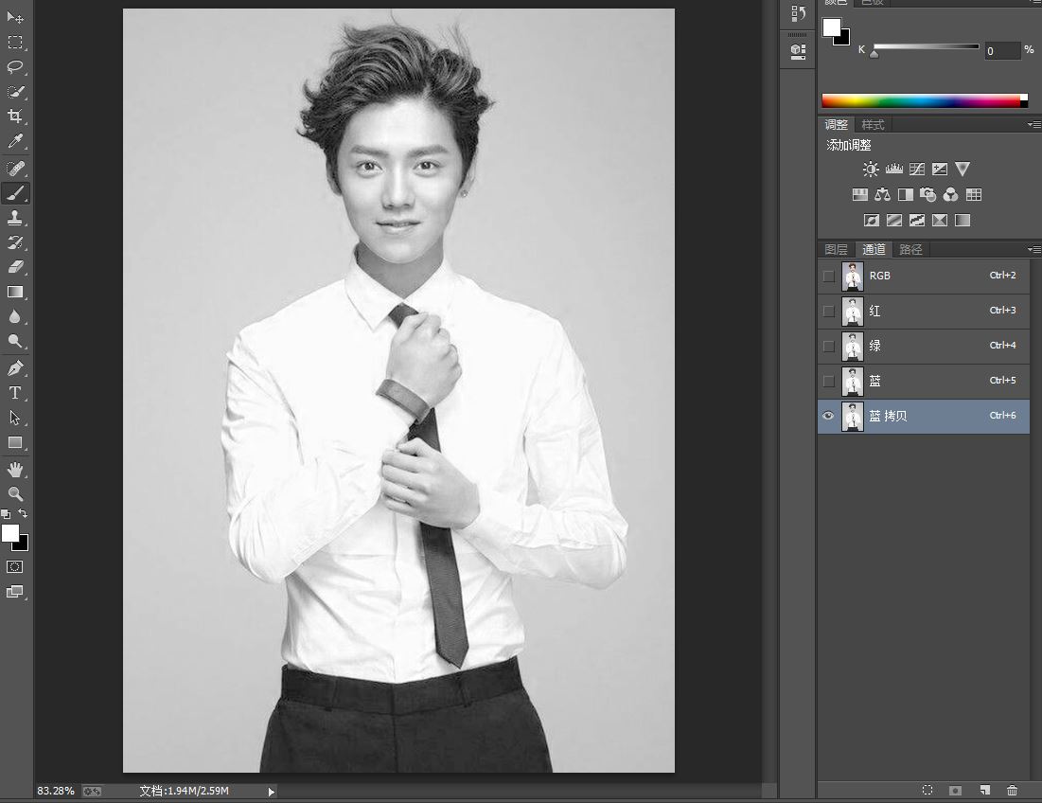Pick the Eyedropper tool
The height and width of the screenshot is (803, 1042).
click(15, 142)
